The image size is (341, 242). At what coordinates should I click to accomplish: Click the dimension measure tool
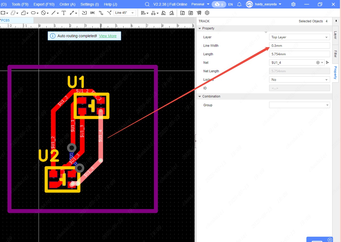pos(72,13)
